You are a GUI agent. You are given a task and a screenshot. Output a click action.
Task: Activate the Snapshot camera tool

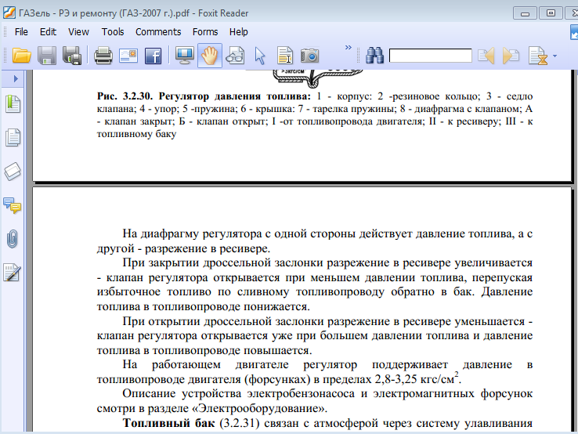tap(310, 56)
